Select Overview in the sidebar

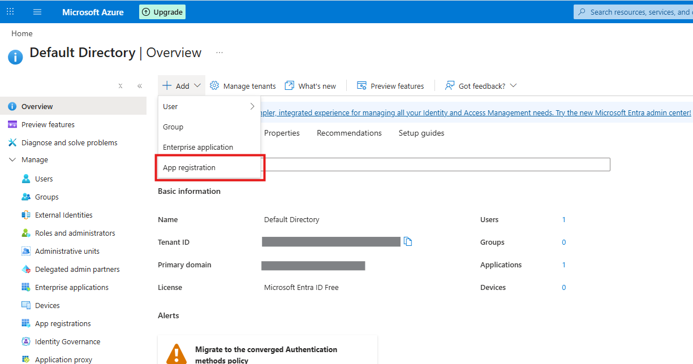73,106
